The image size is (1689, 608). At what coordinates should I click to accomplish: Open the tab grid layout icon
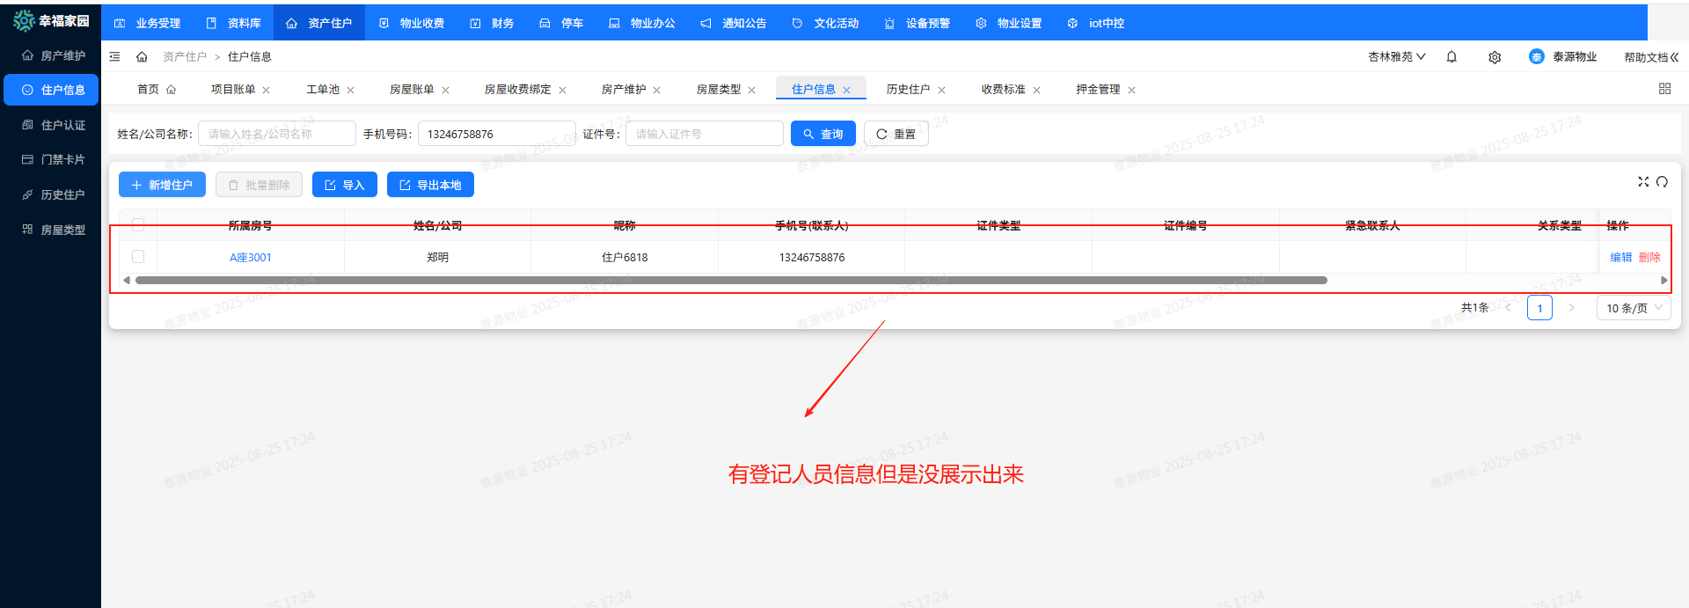pyautogui.click(x=1664, y=89)
